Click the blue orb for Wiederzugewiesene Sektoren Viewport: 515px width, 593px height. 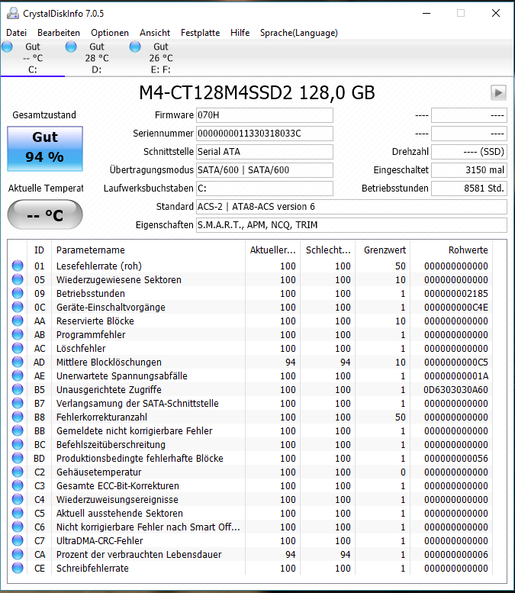18,279
